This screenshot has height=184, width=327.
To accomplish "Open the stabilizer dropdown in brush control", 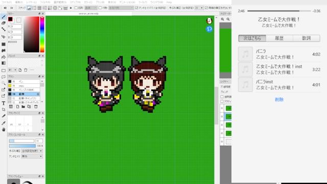I will coord(32,151).
